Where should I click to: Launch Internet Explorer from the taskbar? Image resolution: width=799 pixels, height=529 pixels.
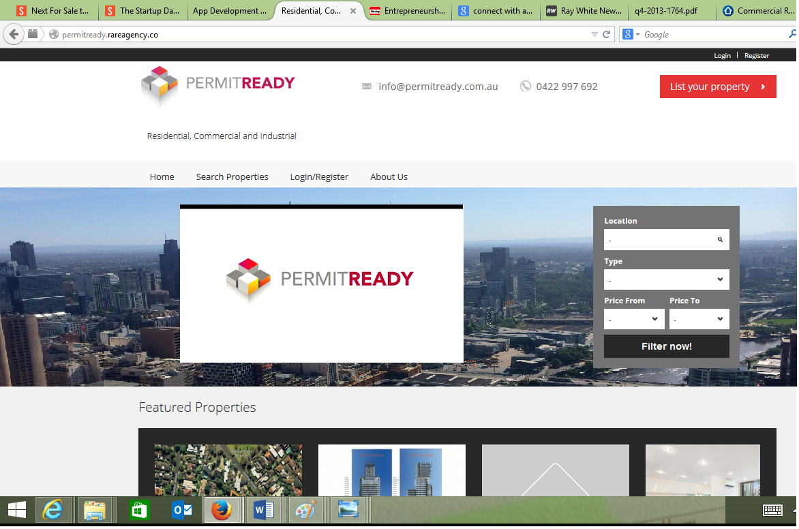click(52, 510)
